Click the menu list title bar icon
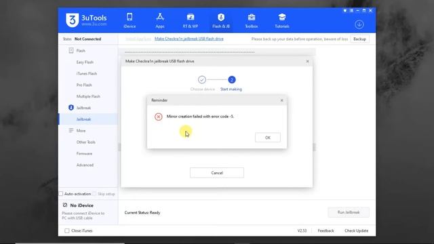Screen dimensions: 434x244 (351, 11)
